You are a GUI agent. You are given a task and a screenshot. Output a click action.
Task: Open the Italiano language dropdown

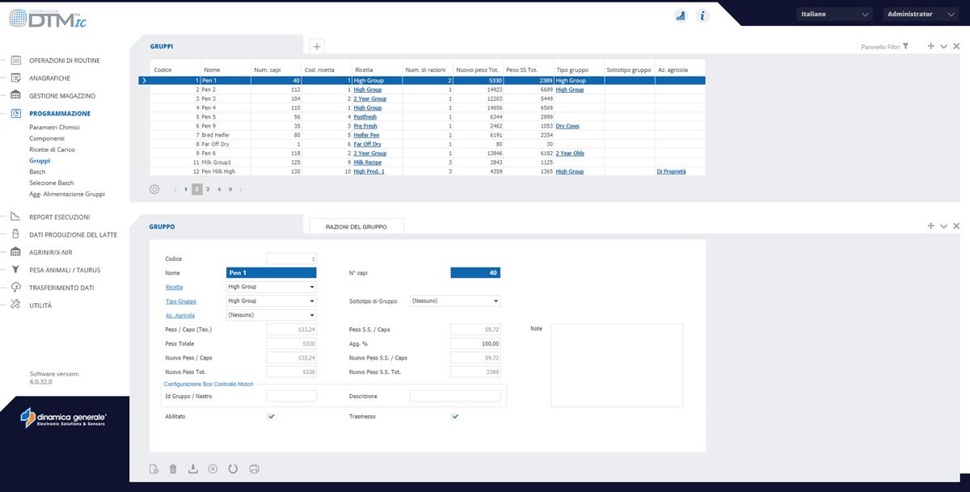(x=834, y=15)
